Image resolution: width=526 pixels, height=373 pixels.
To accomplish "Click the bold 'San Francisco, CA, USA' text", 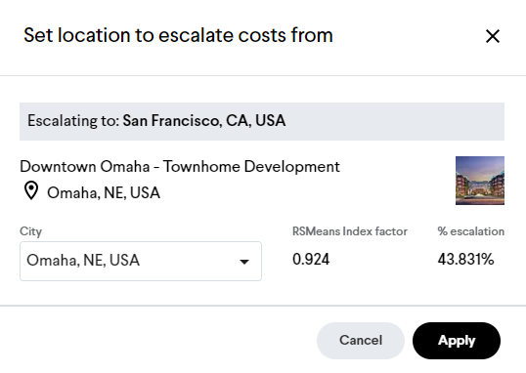I will coord(204,121).
